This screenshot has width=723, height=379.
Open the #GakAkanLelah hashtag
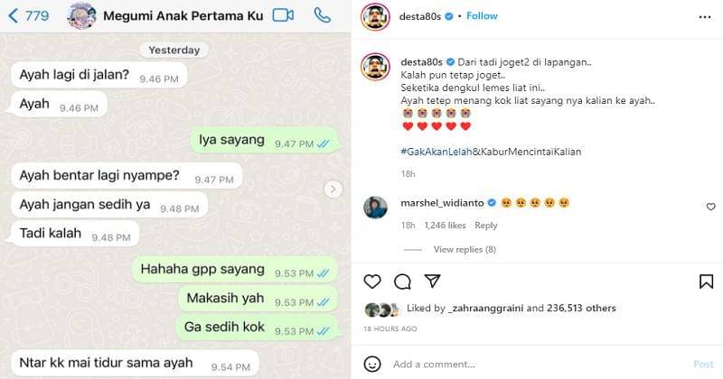coord(437,152)
